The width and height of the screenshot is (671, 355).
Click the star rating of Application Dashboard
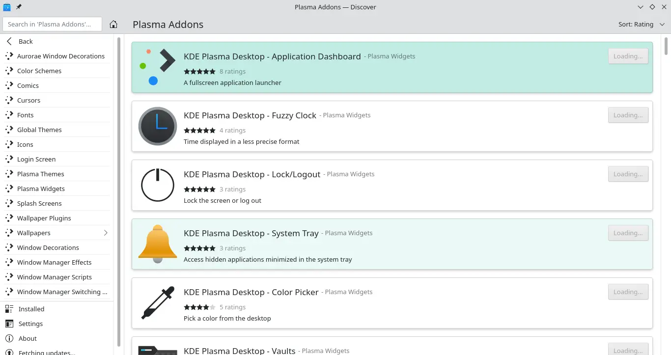199,72
